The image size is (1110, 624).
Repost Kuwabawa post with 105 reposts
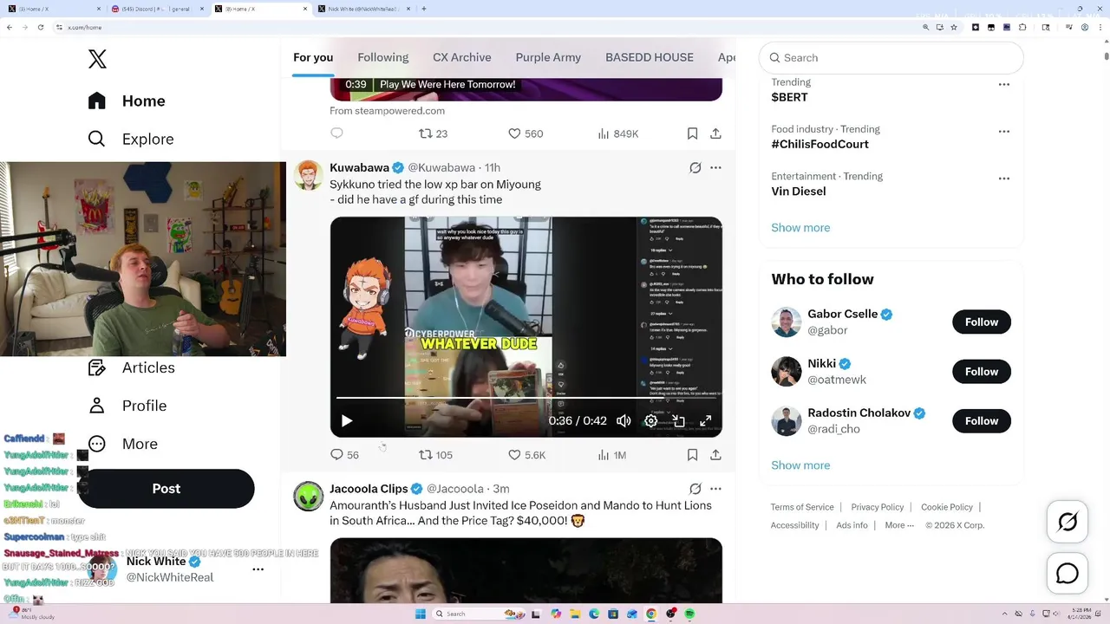(x=435, y=454)
